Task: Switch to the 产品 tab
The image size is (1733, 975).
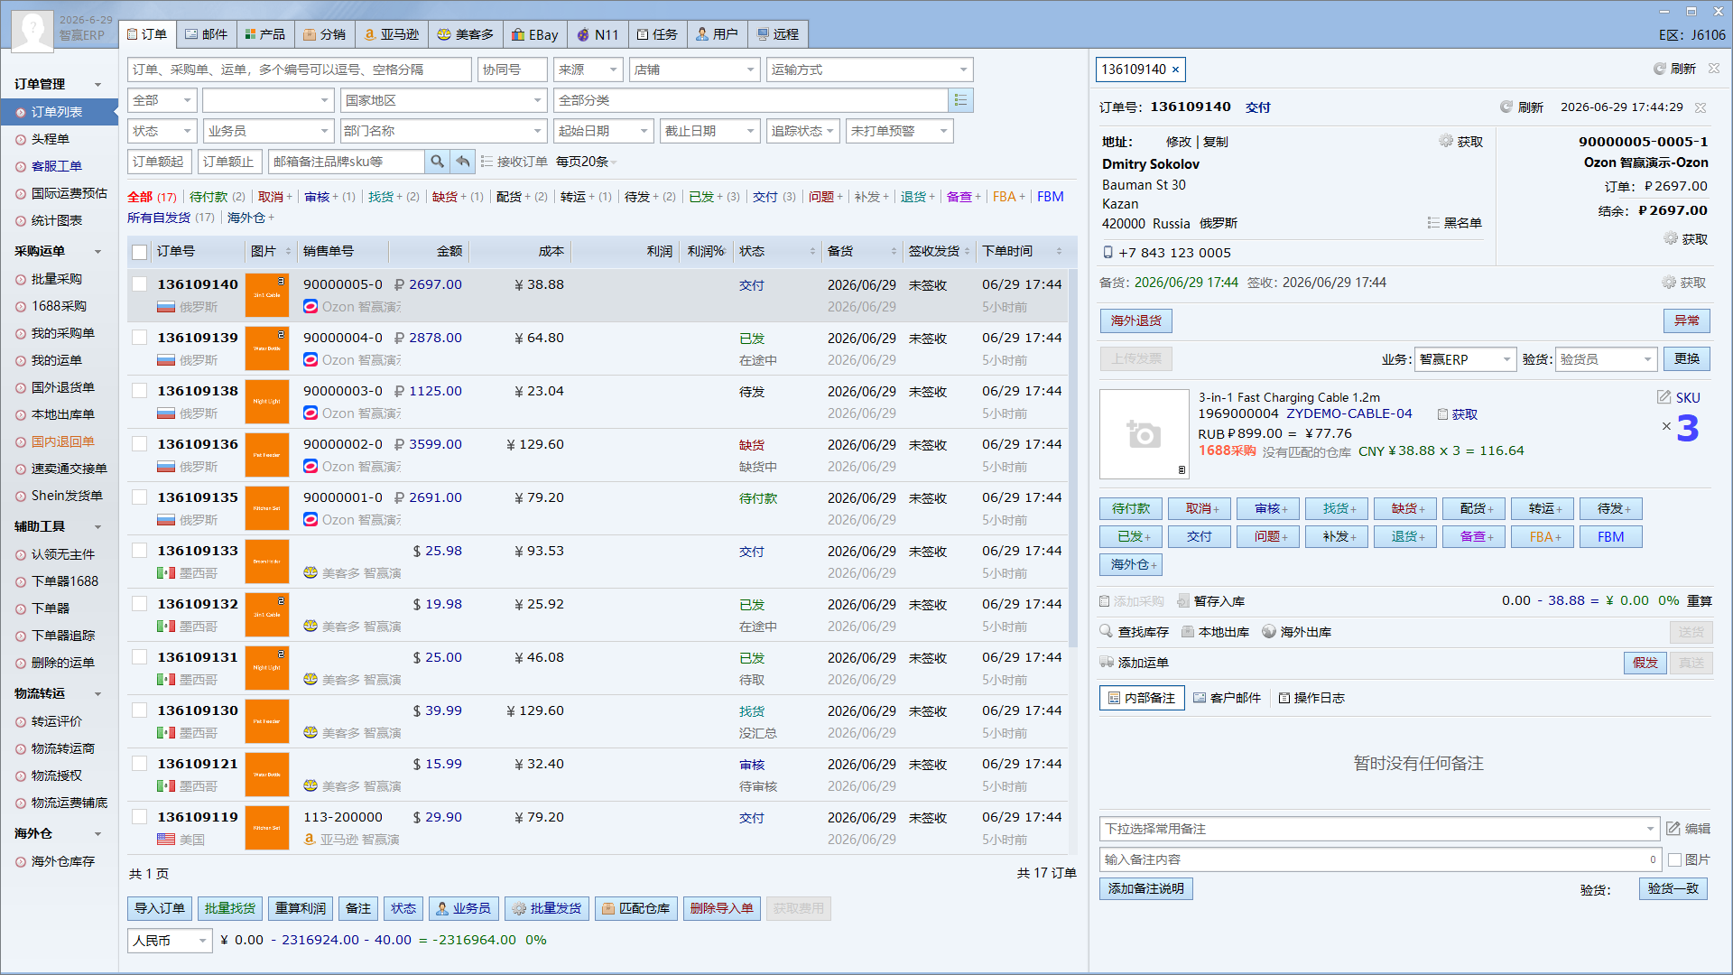Action: click(265, 34)
